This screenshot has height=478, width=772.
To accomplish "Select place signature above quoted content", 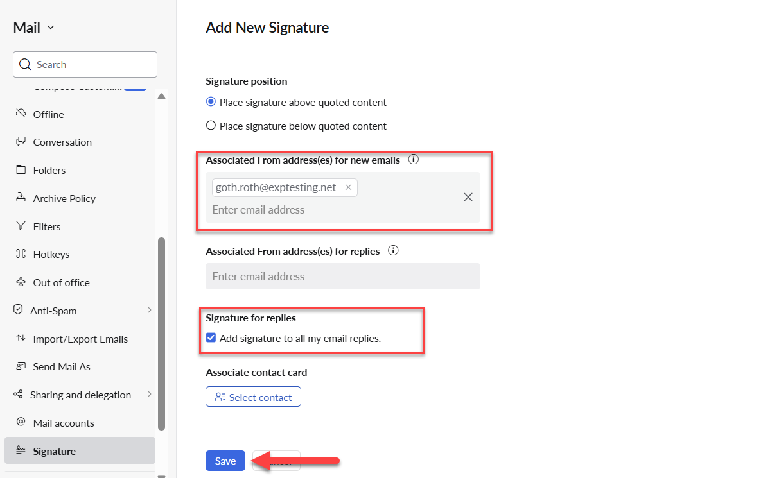I will [x=211, y=102].
